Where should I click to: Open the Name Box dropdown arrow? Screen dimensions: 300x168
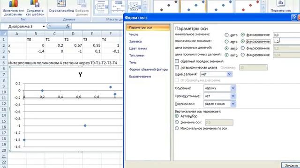44,26
